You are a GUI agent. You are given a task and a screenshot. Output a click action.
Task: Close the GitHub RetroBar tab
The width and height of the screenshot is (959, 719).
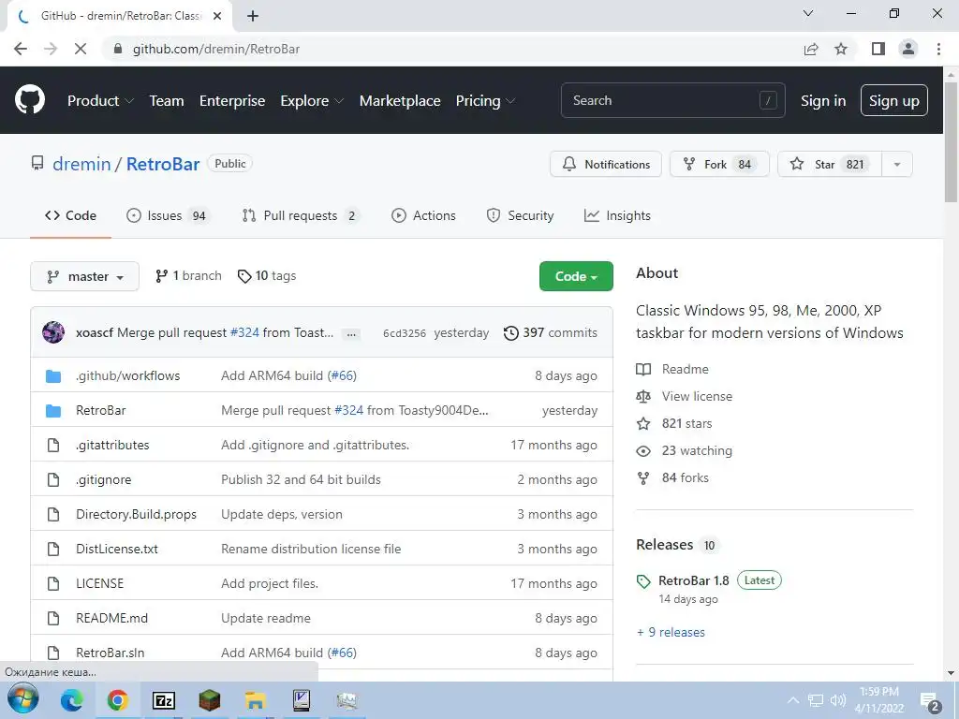(x=217, y=16)
